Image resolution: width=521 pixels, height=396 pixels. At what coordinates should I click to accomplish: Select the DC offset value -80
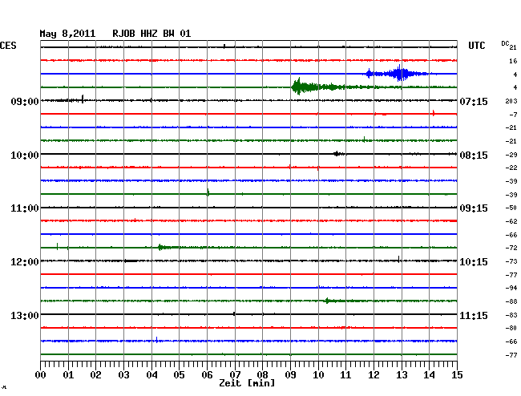click(x=511, y=328)
